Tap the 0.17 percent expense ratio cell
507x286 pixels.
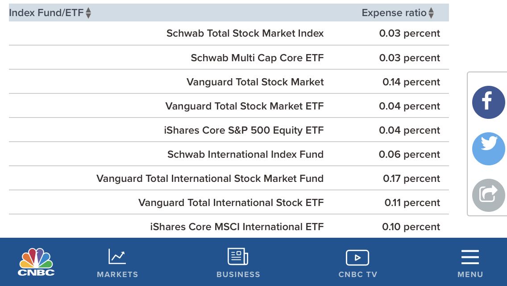tap(411, 179)
